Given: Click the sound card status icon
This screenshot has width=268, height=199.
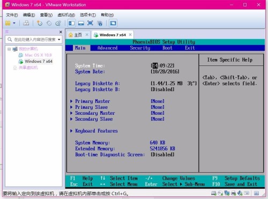Looking at the screenshot, I should 240,193.
